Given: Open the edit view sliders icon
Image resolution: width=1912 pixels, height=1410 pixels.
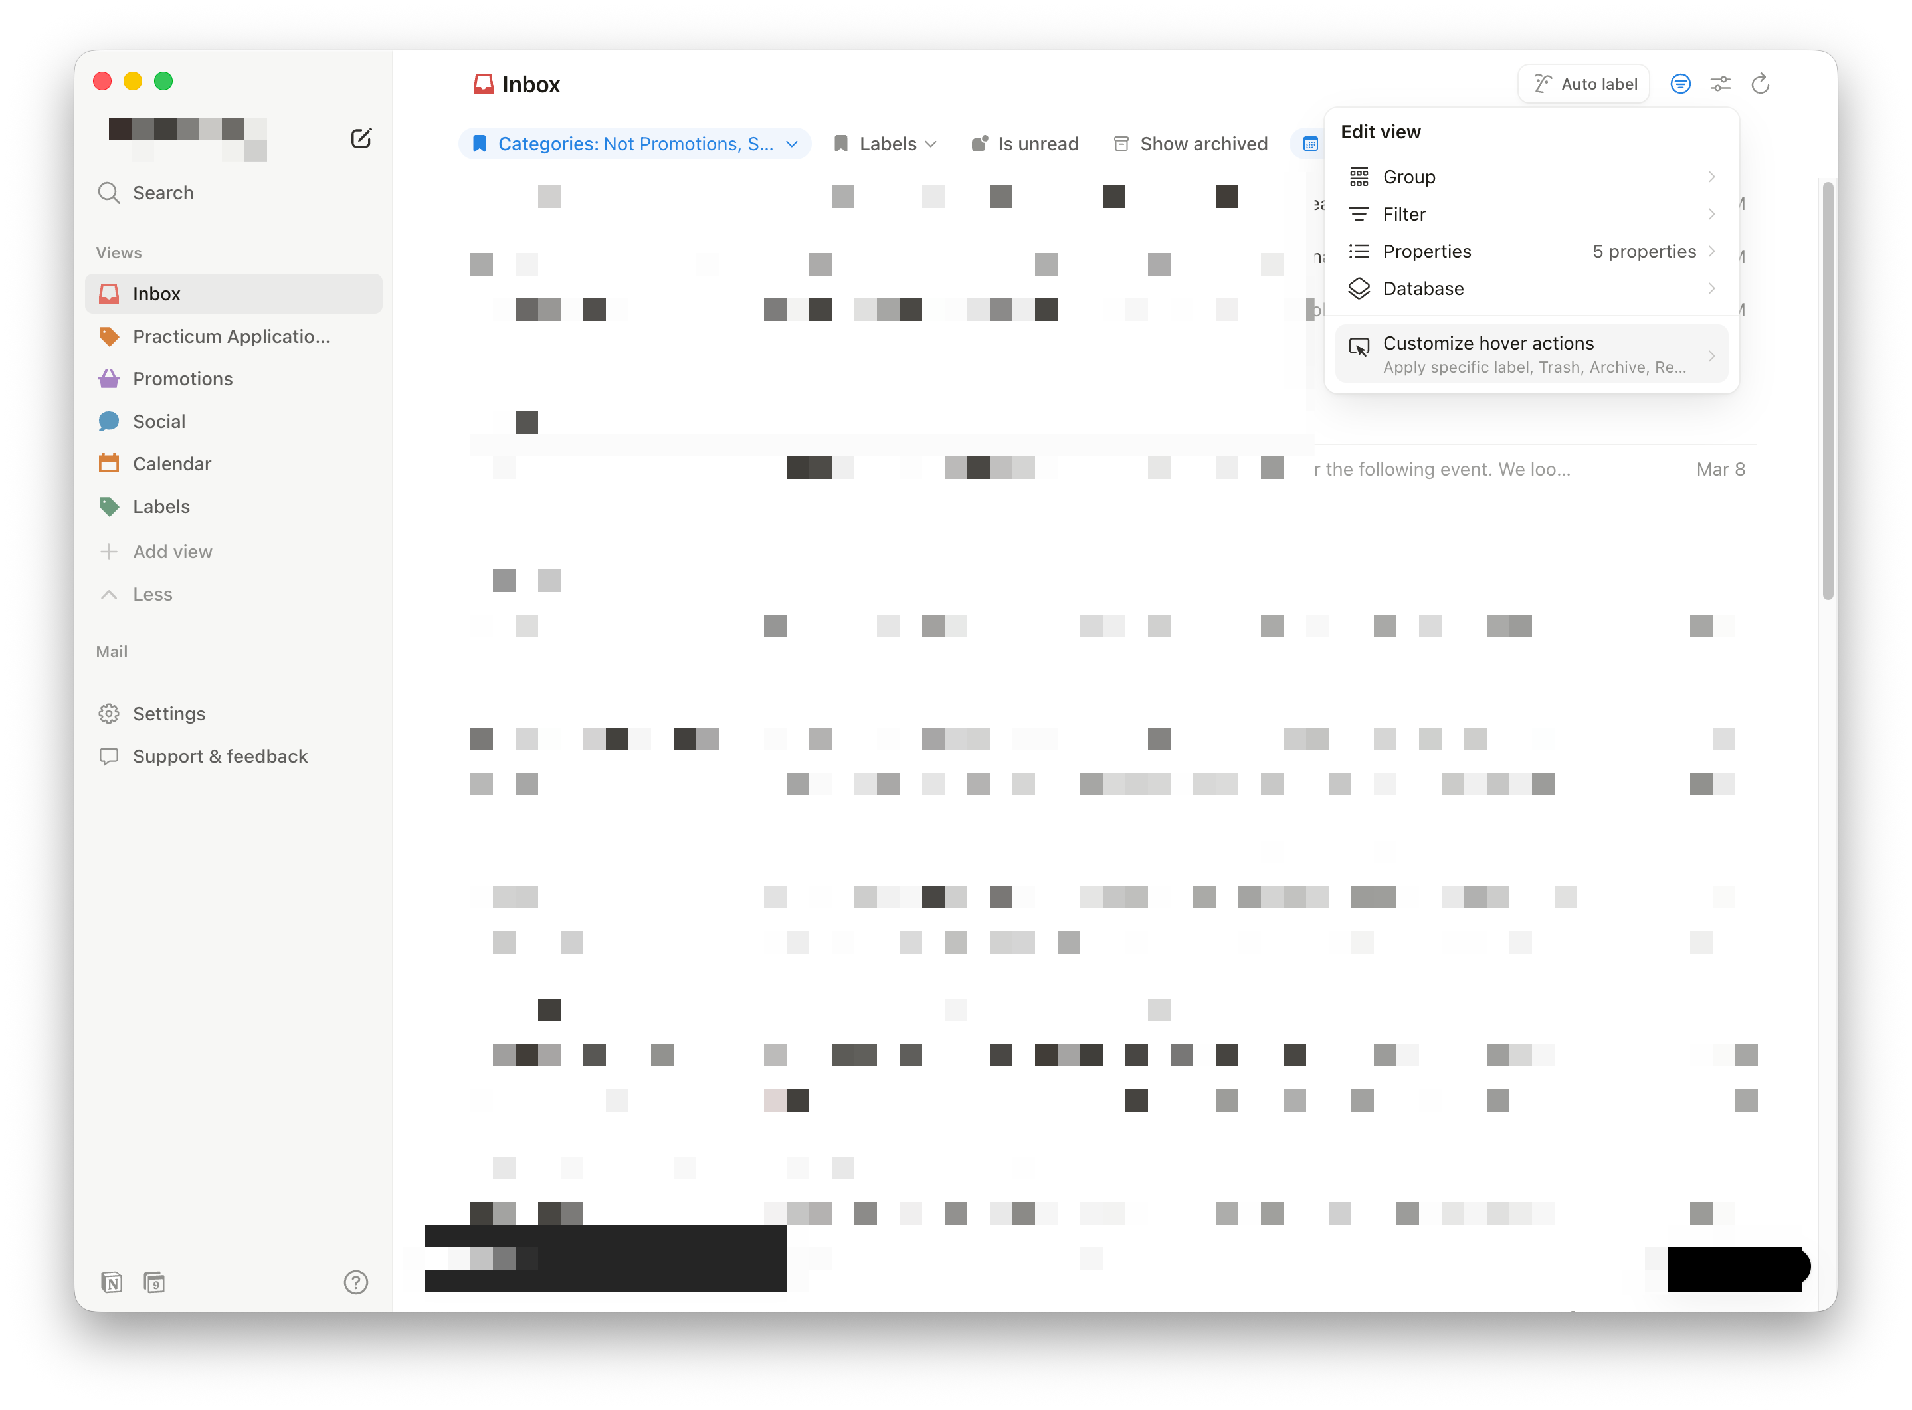Looking at the screenshot, I should [1720, 84].
